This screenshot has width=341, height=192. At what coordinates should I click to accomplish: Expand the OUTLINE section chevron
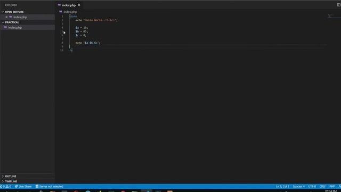[3, 176]
